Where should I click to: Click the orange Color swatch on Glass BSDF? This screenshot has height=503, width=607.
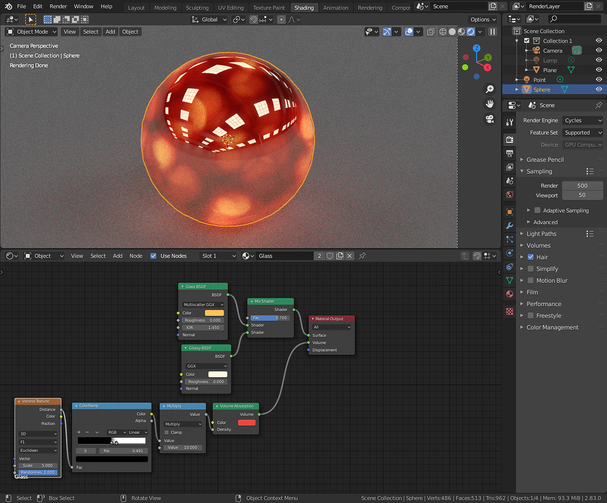coord(215,312)
